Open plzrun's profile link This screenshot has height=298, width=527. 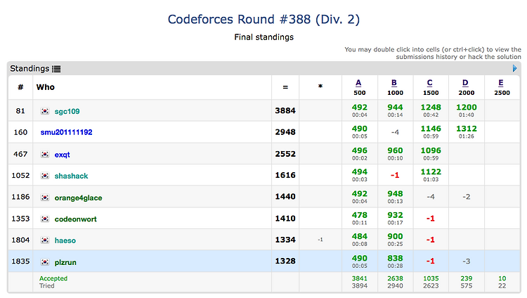click(65, 262)
